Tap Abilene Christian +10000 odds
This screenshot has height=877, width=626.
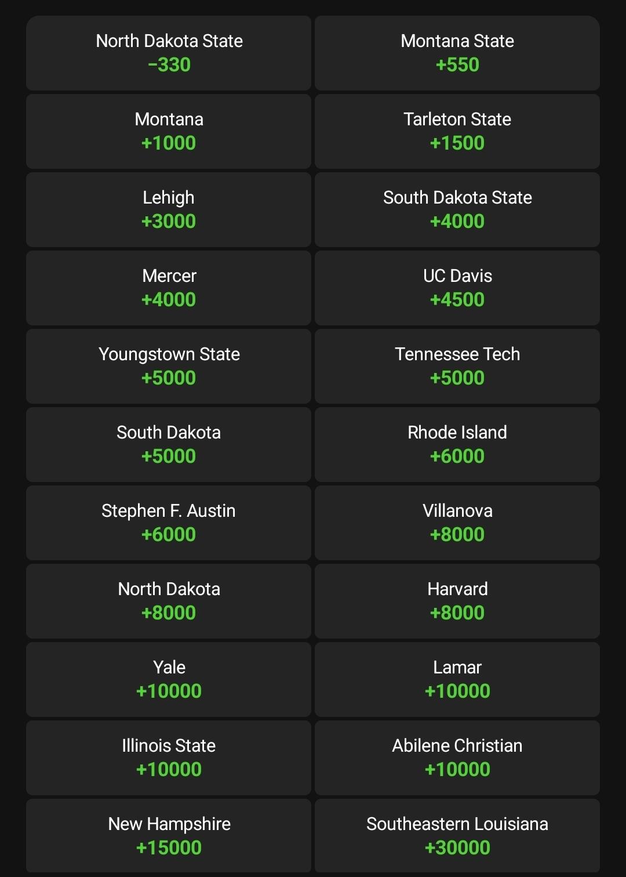pyautogui.click(x=457, y=758)
